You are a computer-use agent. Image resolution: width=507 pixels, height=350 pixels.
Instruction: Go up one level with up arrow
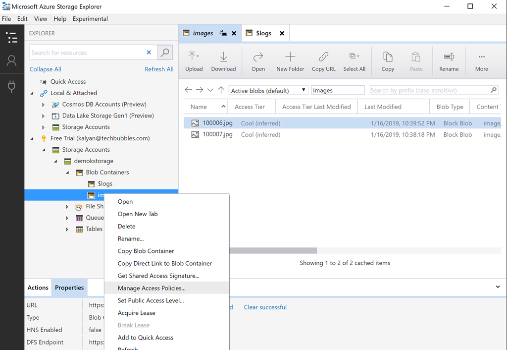221,90
